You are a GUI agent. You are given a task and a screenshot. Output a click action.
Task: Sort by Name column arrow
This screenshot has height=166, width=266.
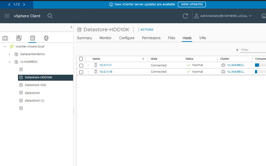(143, 59)
